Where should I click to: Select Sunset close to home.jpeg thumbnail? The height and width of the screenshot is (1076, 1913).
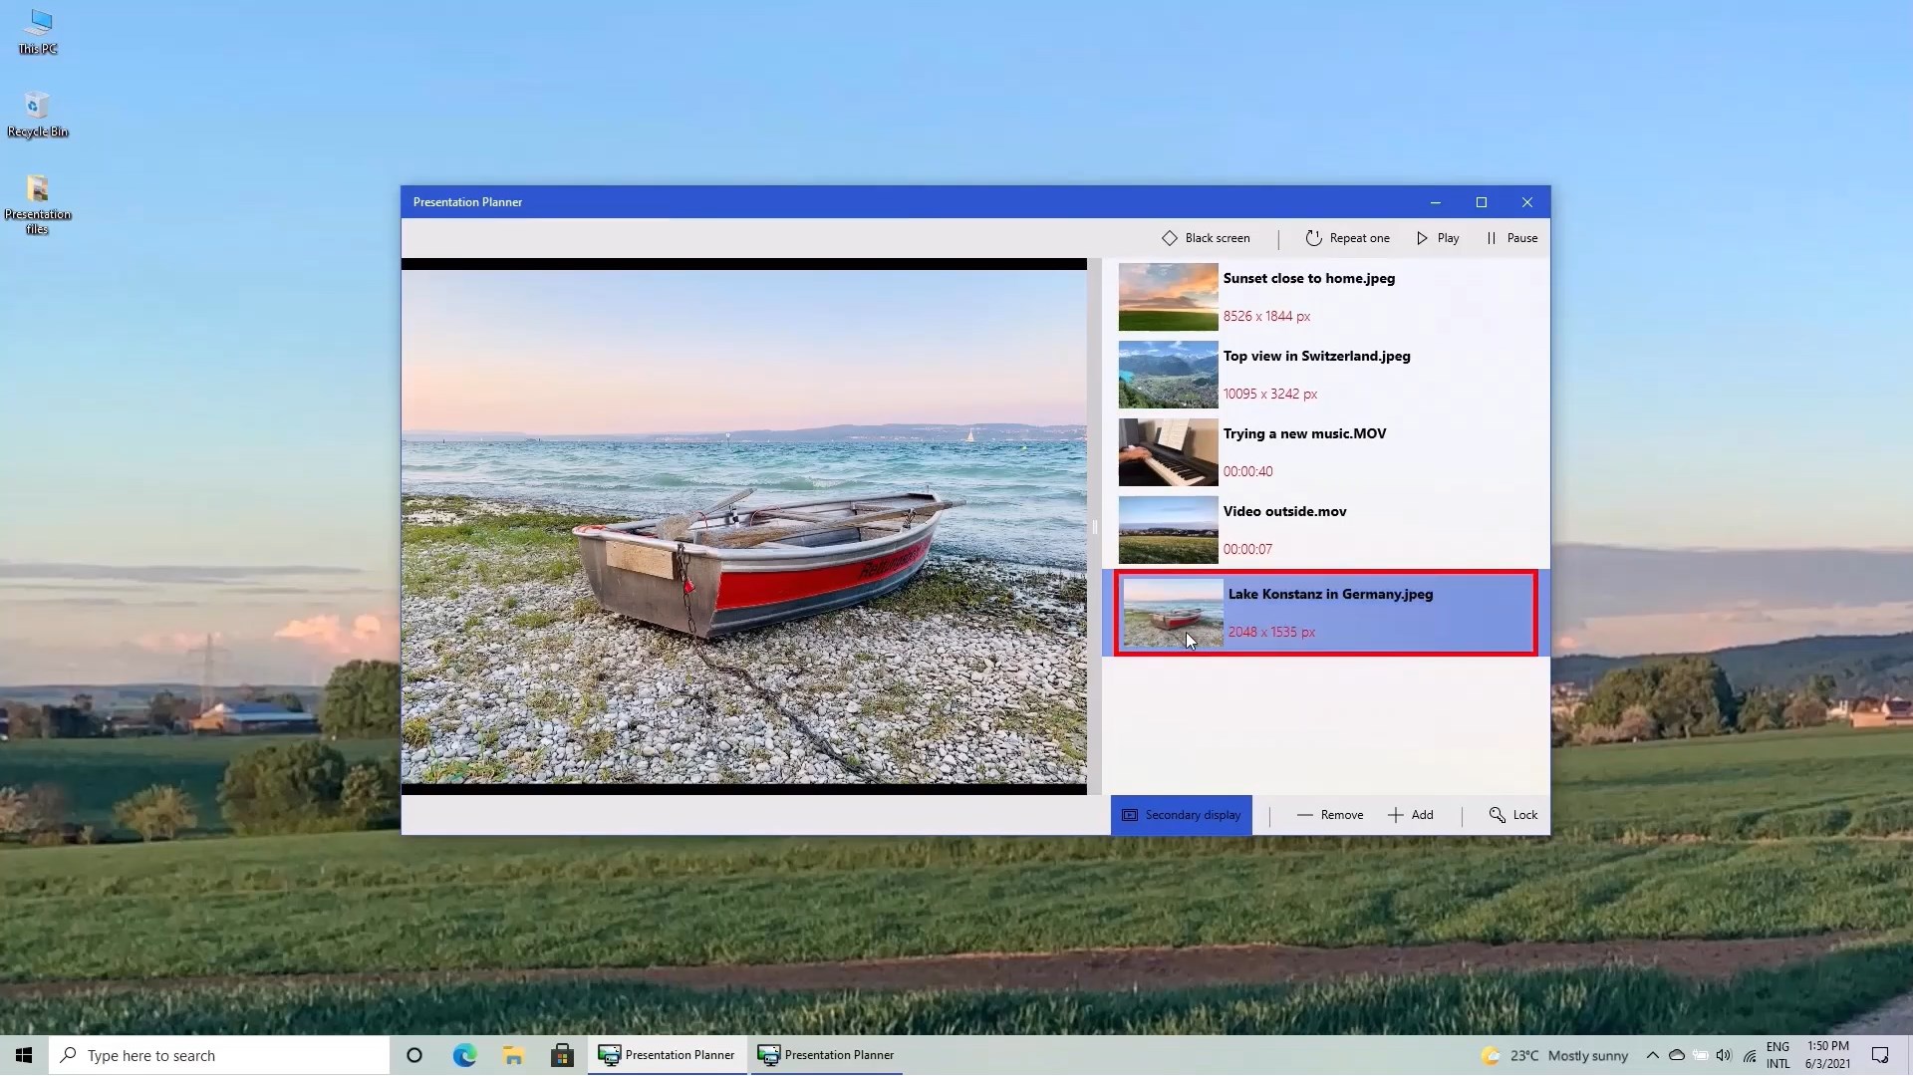click(x=1168, y=297)
